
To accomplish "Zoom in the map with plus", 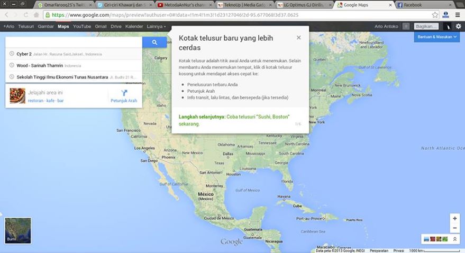I will coord(454,218).
